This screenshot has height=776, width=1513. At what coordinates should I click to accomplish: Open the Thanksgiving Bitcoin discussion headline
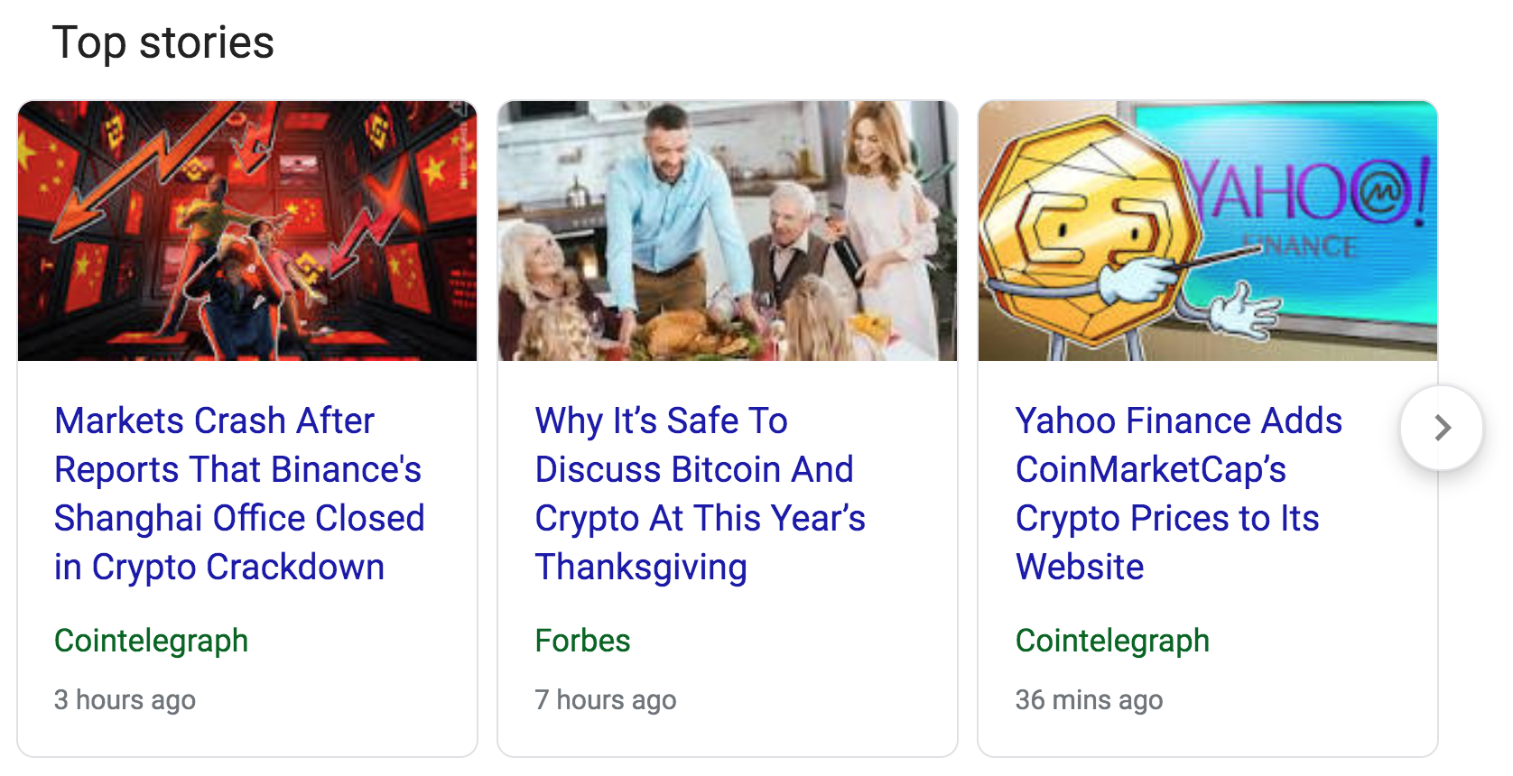(700, 494)
